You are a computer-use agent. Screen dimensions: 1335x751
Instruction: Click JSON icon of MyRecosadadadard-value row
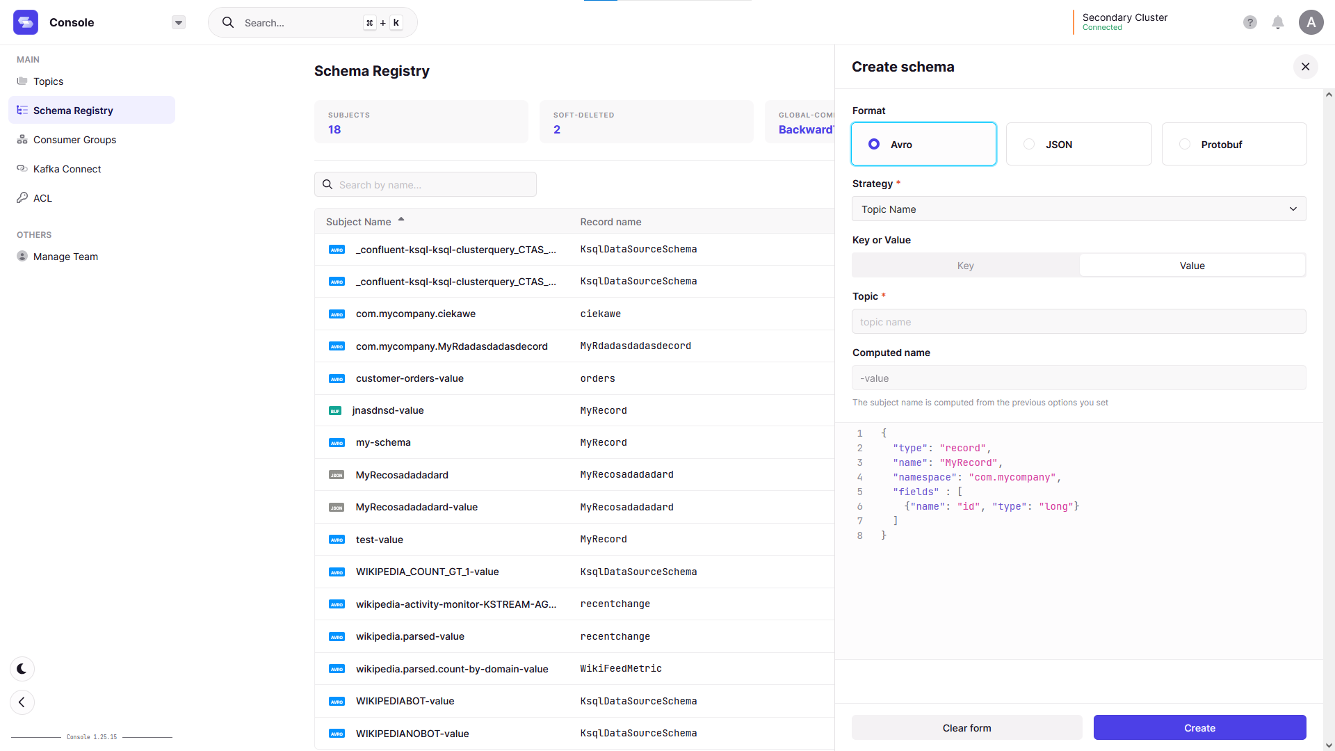tap(337, 508)
